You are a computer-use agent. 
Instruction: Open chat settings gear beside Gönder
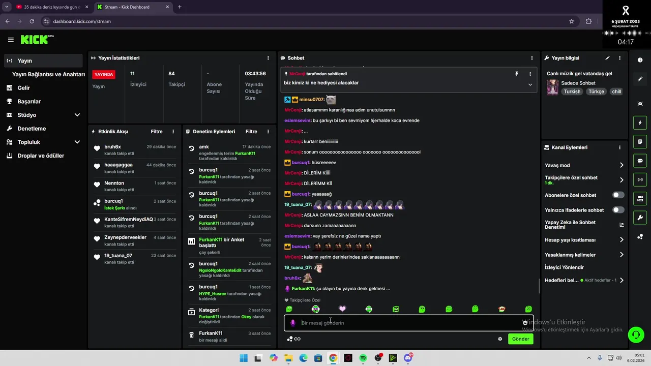click(500, 339)
